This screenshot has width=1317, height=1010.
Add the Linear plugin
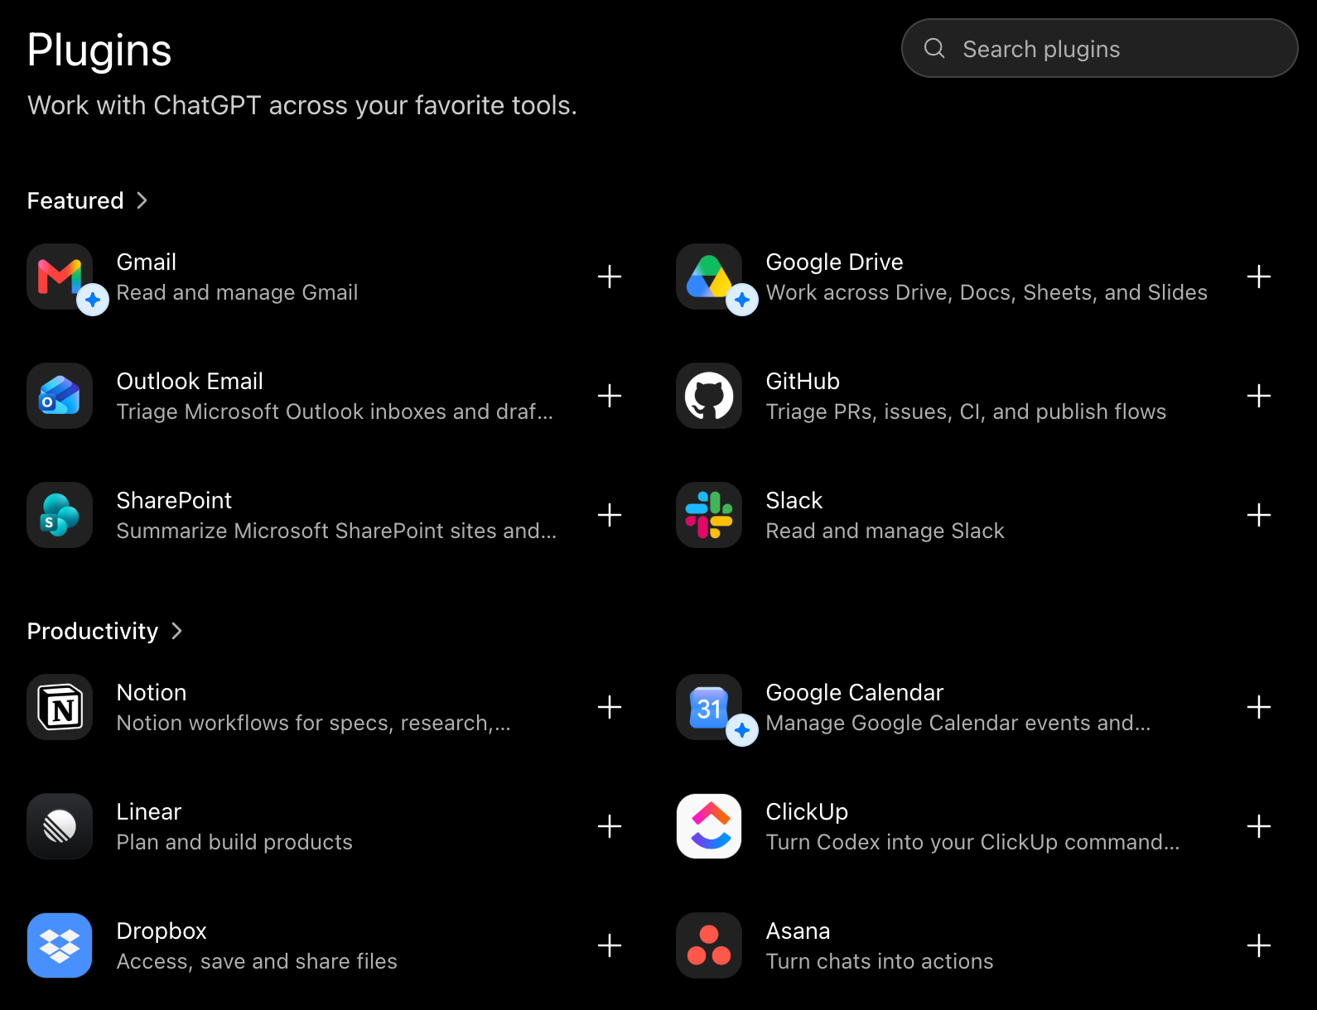coord(610,826)
